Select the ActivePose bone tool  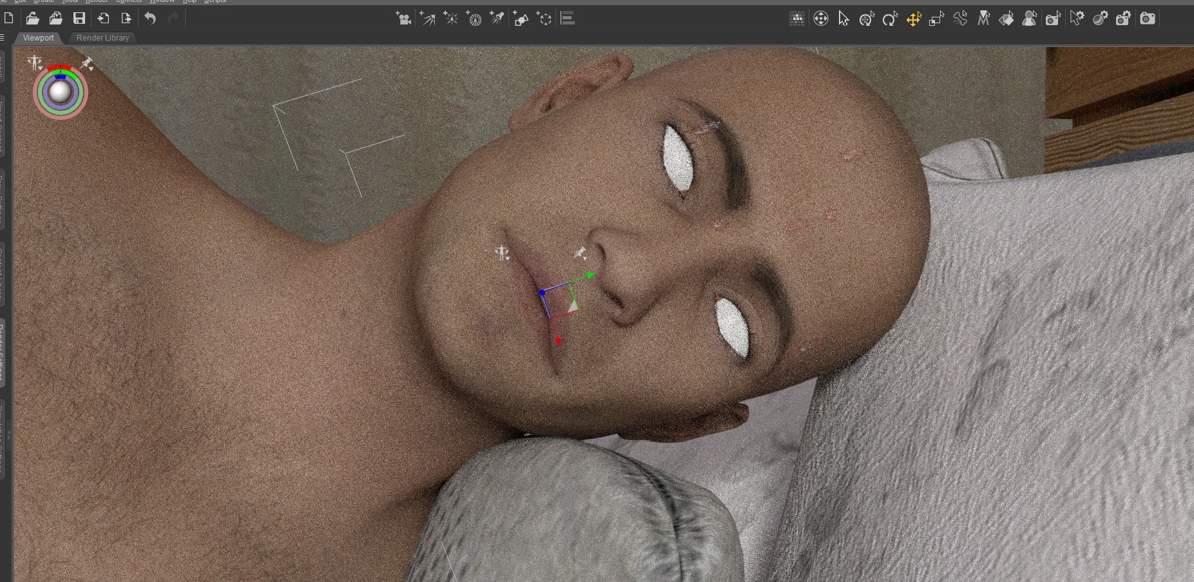click(960, 19)
